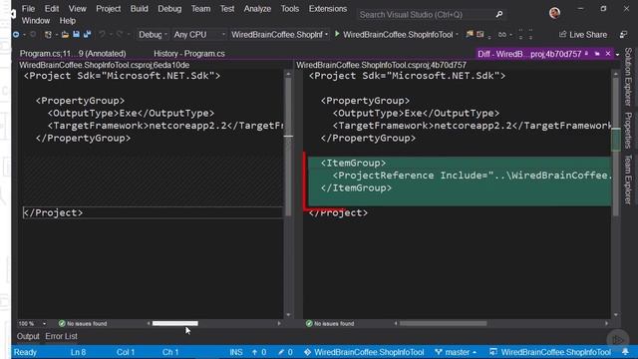This screenshot has width=638, height=359.
Task: Open the Edit menu
Action: [52, 9]
